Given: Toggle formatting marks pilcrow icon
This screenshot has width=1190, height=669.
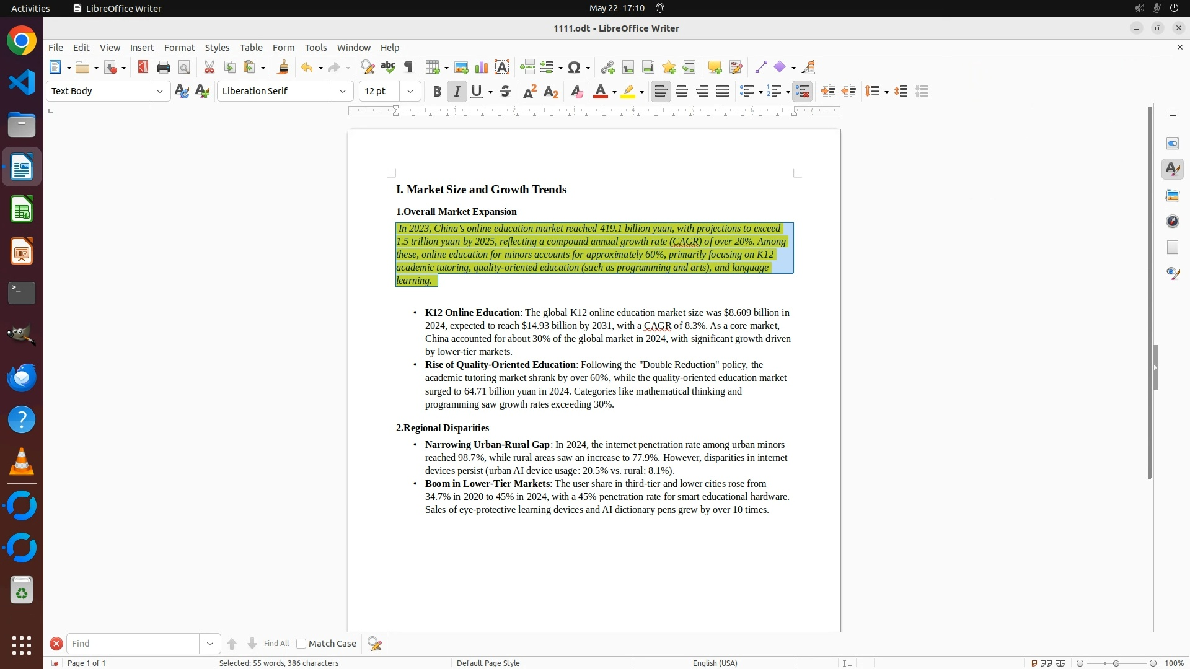Looking at the screenshot, I should click(x=408, y=68).
